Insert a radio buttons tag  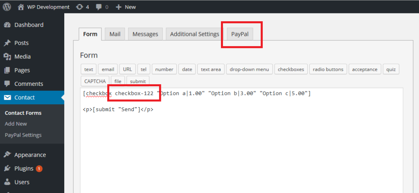(328, 70)
